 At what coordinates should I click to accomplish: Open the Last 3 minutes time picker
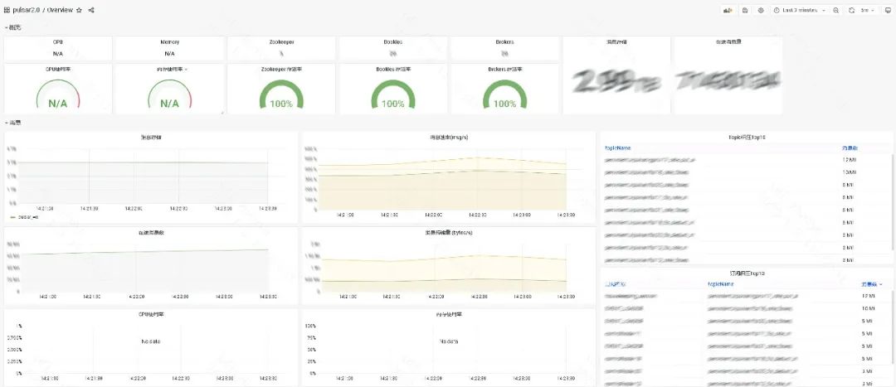[x=800, y=10]
